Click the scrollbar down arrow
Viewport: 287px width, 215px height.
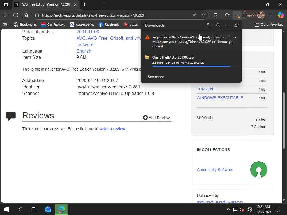point(284,200)
